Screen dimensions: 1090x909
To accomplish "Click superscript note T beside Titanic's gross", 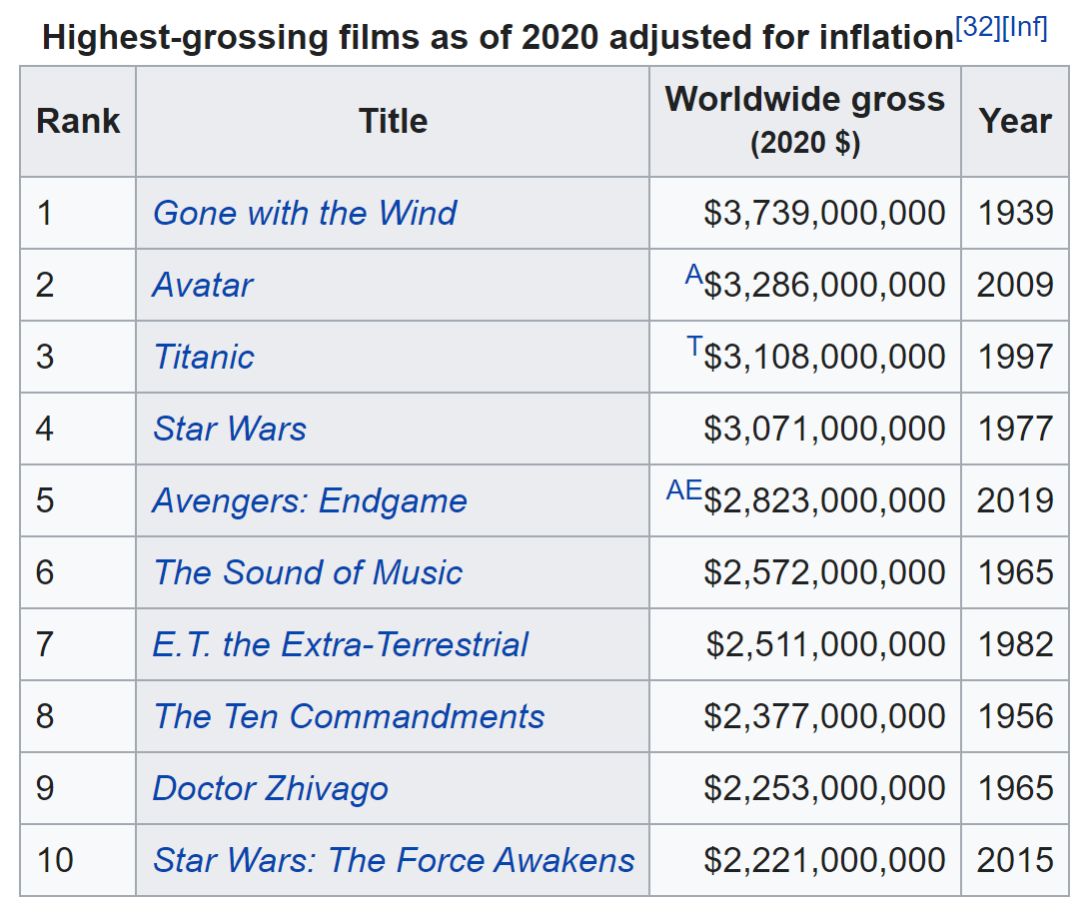I will (x=694, y=347).
